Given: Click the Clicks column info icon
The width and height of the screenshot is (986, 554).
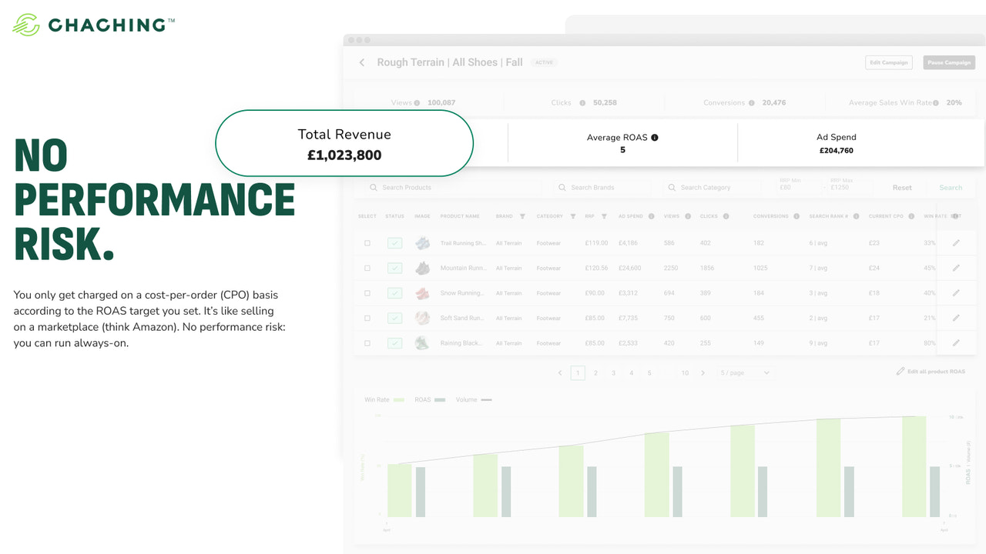Looking at the screenshot, I should click(x=725, y=216).
